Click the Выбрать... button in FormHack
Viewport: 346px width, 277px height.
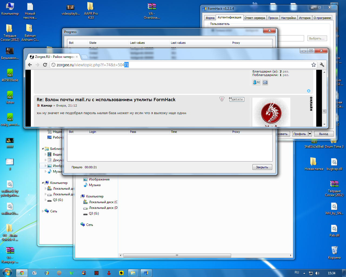317,38
